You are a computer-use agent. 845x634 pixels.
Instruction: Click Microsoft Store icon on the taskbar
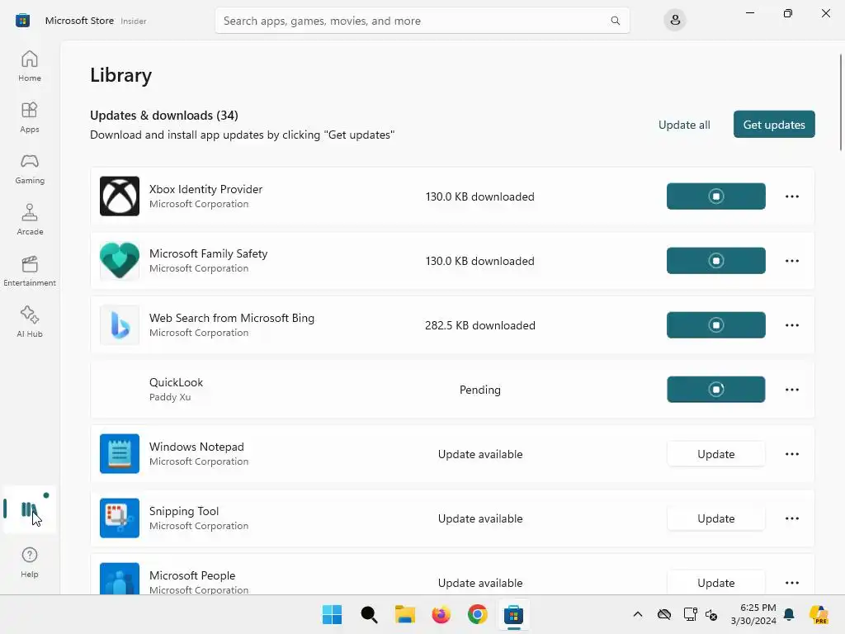tap(513, 614)
